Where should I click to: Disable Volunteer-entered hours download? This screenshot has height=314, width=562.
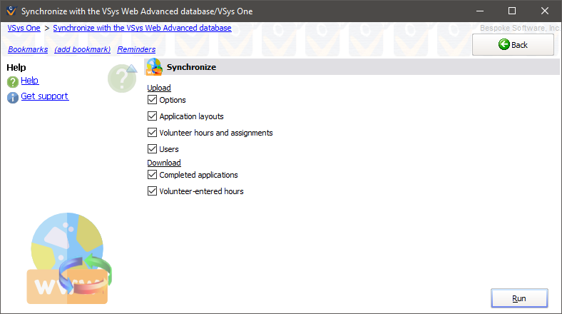click(152, 191)
